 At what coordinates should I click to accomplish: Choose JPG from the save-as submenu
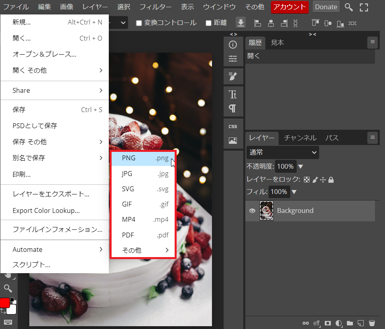click(144, 174)
